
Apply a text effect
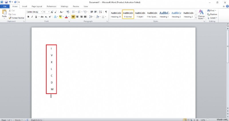pyautogui.click(x=55, y=17)
